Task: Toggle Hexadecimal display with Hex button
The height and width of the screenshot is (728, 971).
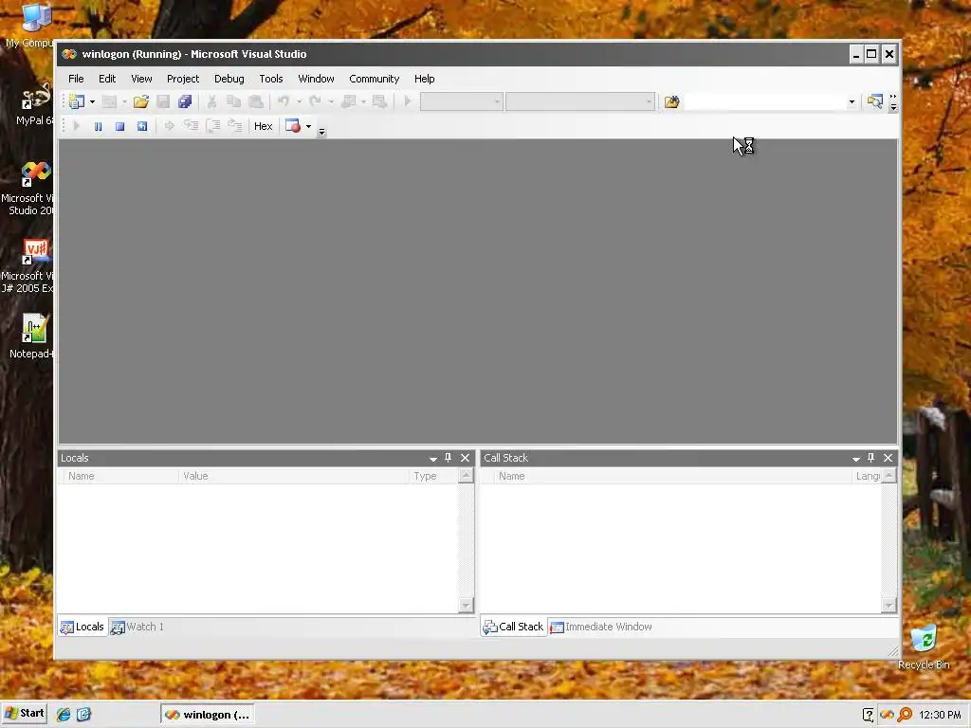Action: (264, 126)
